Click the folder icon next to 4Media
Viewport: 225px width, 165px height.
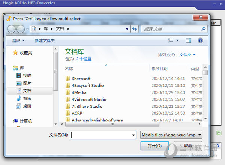click(67, 92)
